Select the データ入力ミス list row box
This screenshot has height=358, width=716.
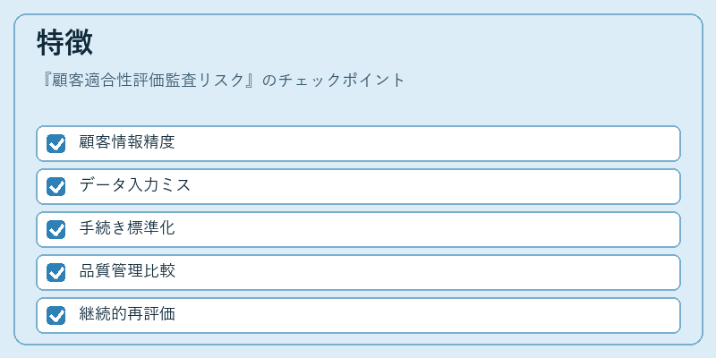(359, 187)
